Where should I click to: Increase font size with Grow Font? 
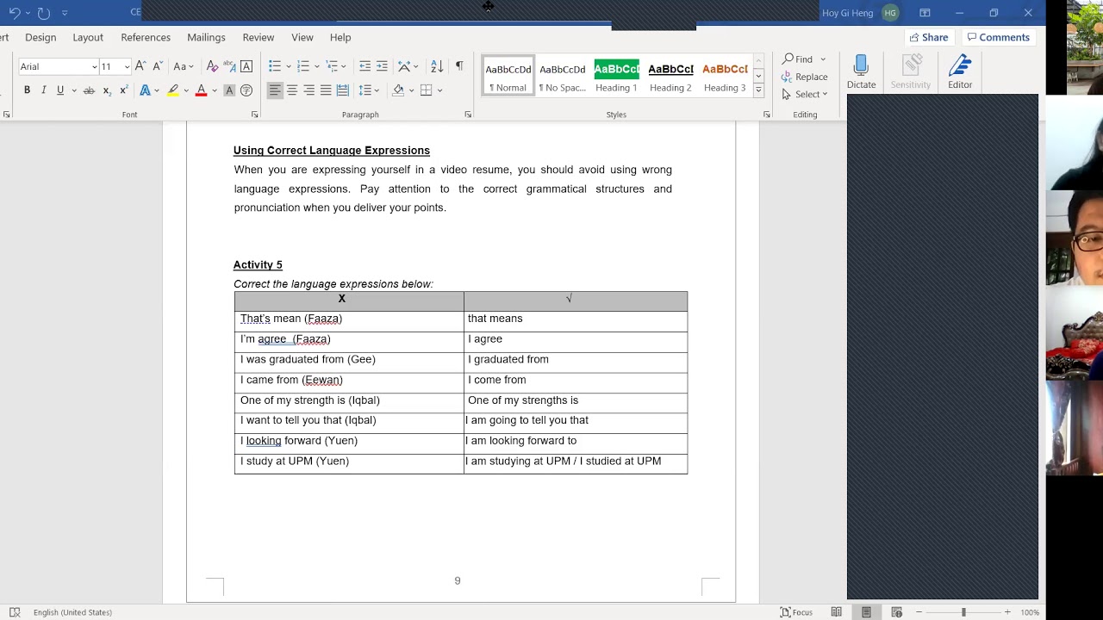(x=140, y=66)
